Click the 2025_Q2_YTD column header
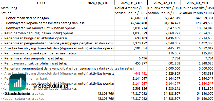The width and height of the screenshot is (214, 101). [x=164, y=3]
